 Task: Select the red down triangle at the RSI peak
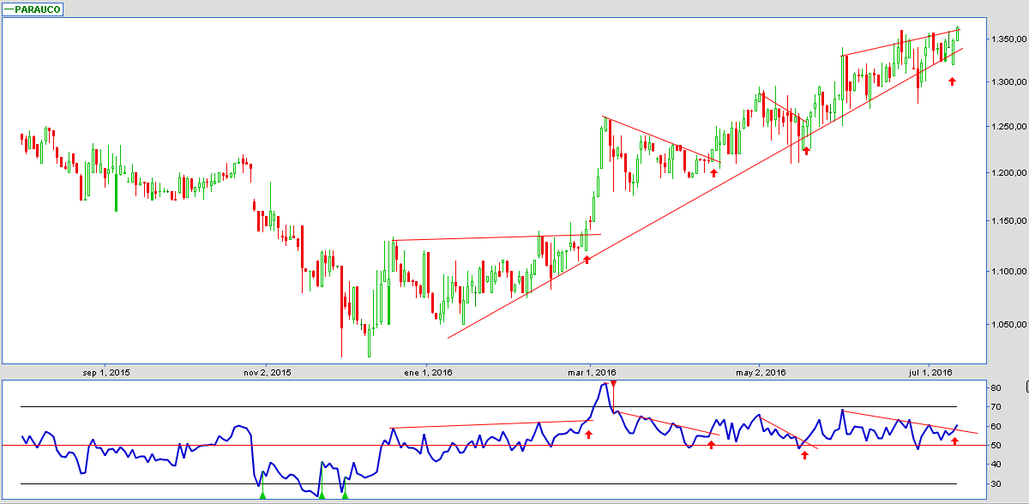[612, 384]
